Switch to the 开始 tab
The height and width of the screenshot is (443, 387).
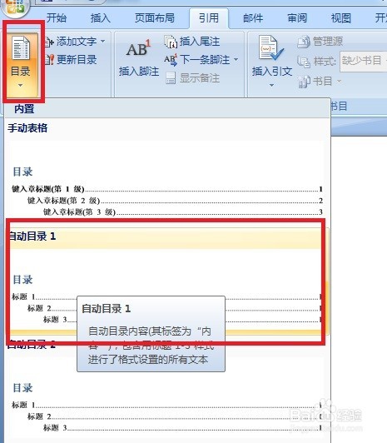coord(57,18)
